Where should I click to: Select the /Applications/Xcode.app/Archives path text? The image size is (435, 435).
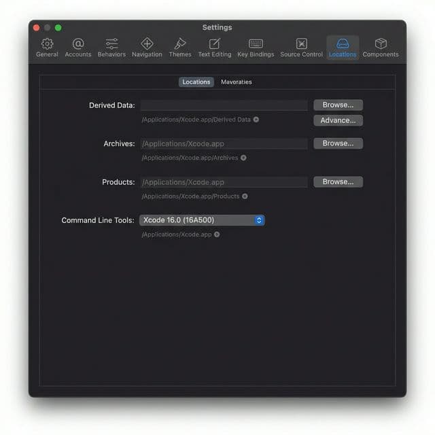click(x=190, y=158)
